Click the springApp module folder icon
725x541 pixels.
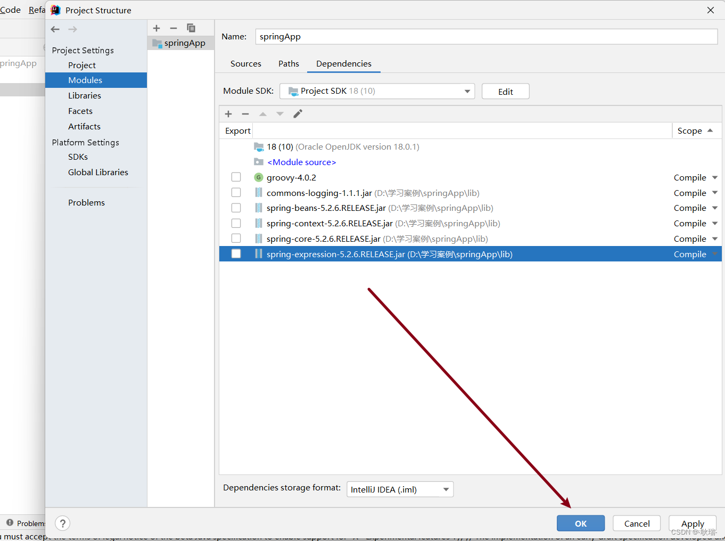tap(157, 43)
